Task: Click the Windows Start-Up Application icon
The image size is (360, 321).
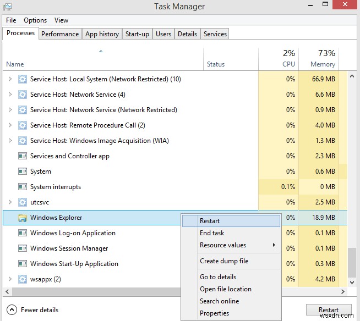Action: tap(22, 264)
